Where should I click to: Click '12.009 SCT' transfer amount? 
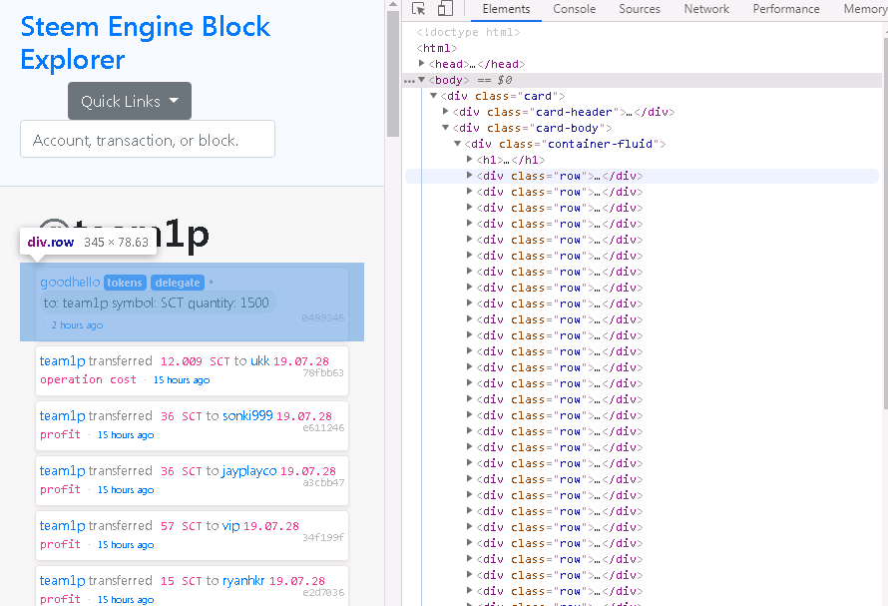195,361
